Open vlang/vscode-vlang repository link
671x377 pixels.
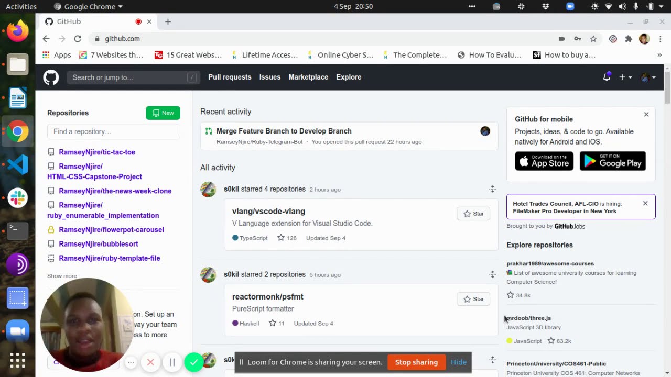(268, 211)
